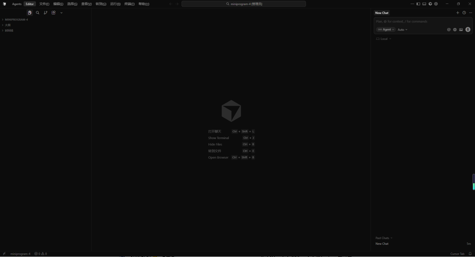Open the Auto model dropdown
475x257 pixels.
coord(402,30)
